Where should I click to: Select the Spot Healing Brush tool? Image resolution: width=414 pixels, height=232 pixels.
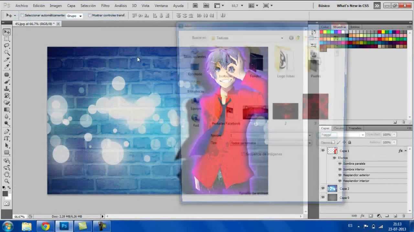7,75
